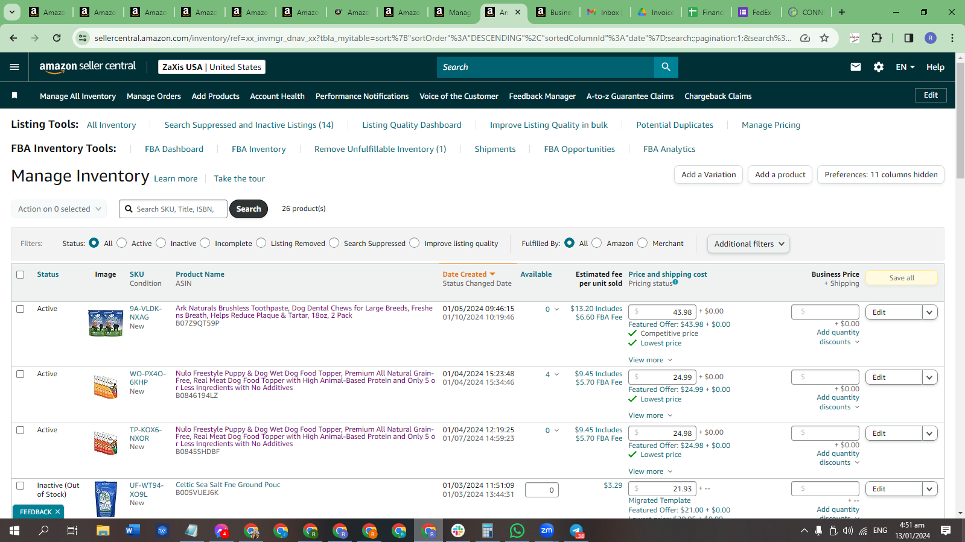Open Manage All Inventory menu

pos(78,96)
